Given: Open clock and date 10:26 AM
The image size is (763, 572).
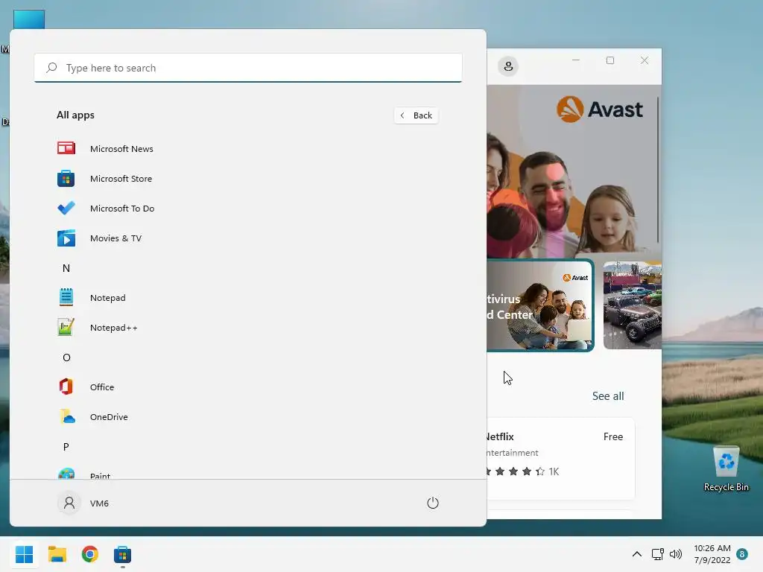Looking at the screenshot, I should (712, 554).
